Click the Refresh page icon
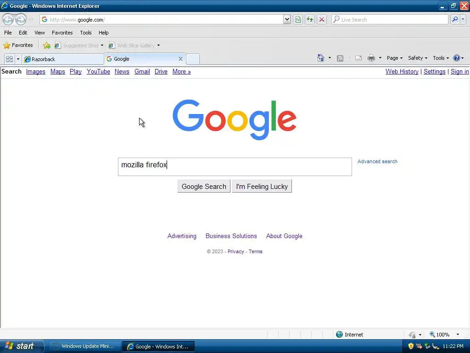This screenshot has width=470, height=353. click(310, 19)
